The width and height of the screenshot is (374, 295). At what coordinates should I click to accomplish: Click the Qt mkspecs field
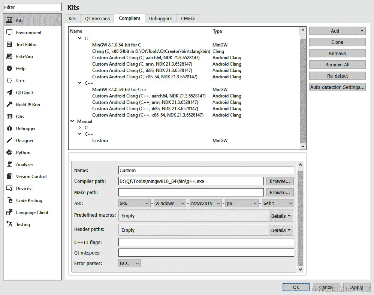click(206, 253)
